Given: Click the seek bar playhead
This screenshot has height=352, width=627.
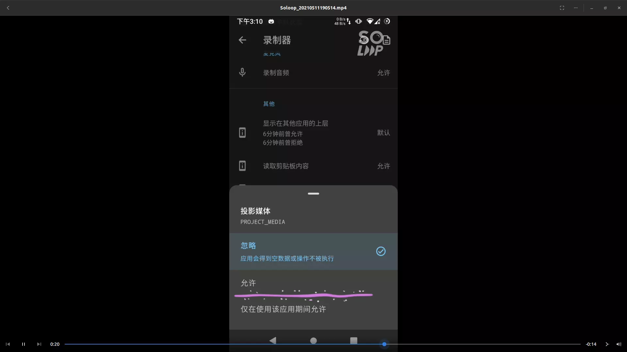Looking at the screenshot, I should [384, 344].
